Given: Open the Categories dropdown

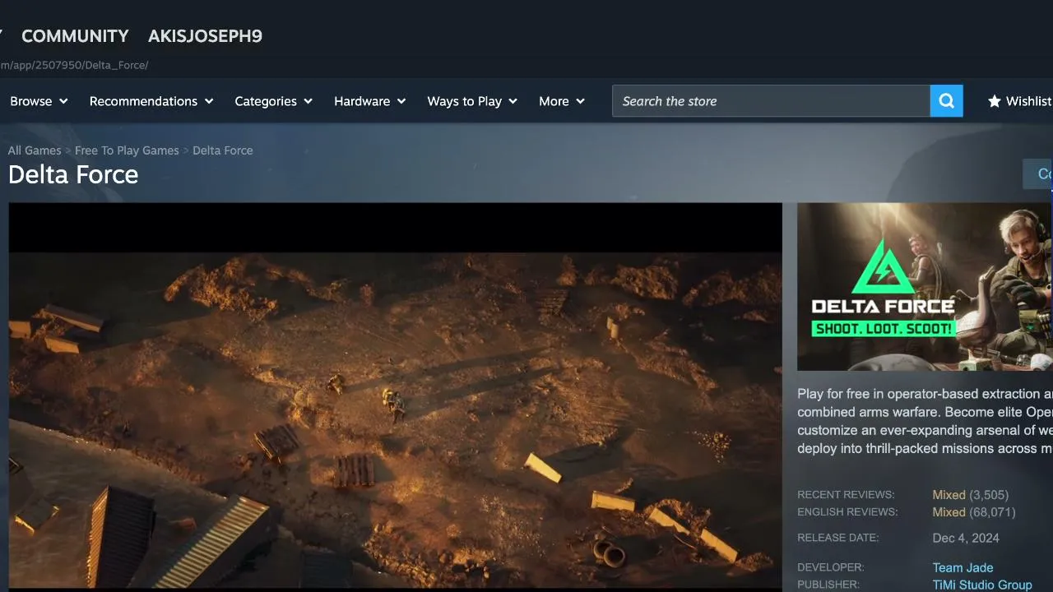Looking at the screenshot, I should click(274, 101).
